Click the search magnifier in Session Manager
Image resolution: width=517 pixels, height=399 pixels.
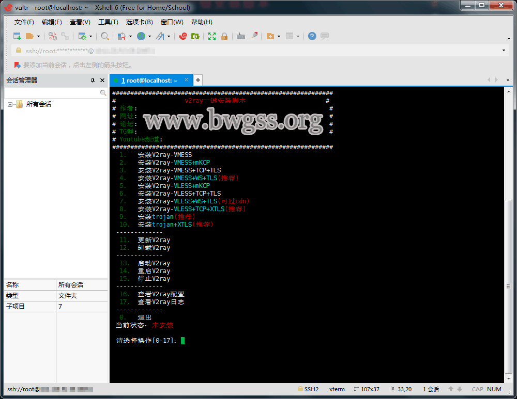tap(103, 93)
